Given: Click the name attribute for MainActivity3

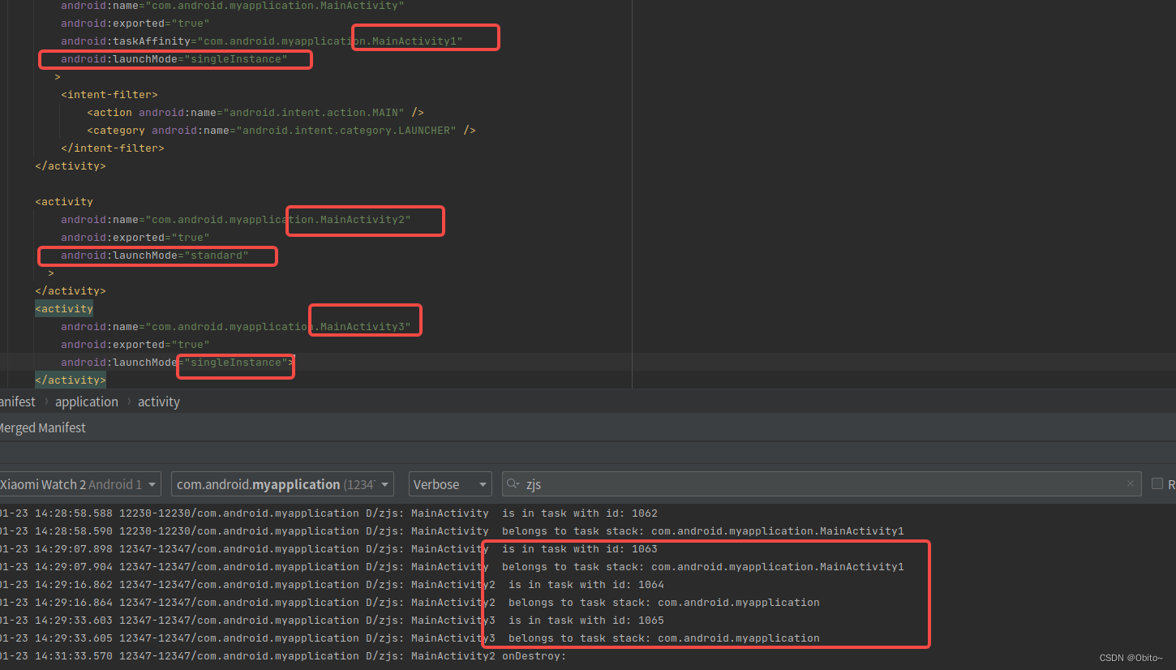Looking at the screenshot, I should 236,327.
